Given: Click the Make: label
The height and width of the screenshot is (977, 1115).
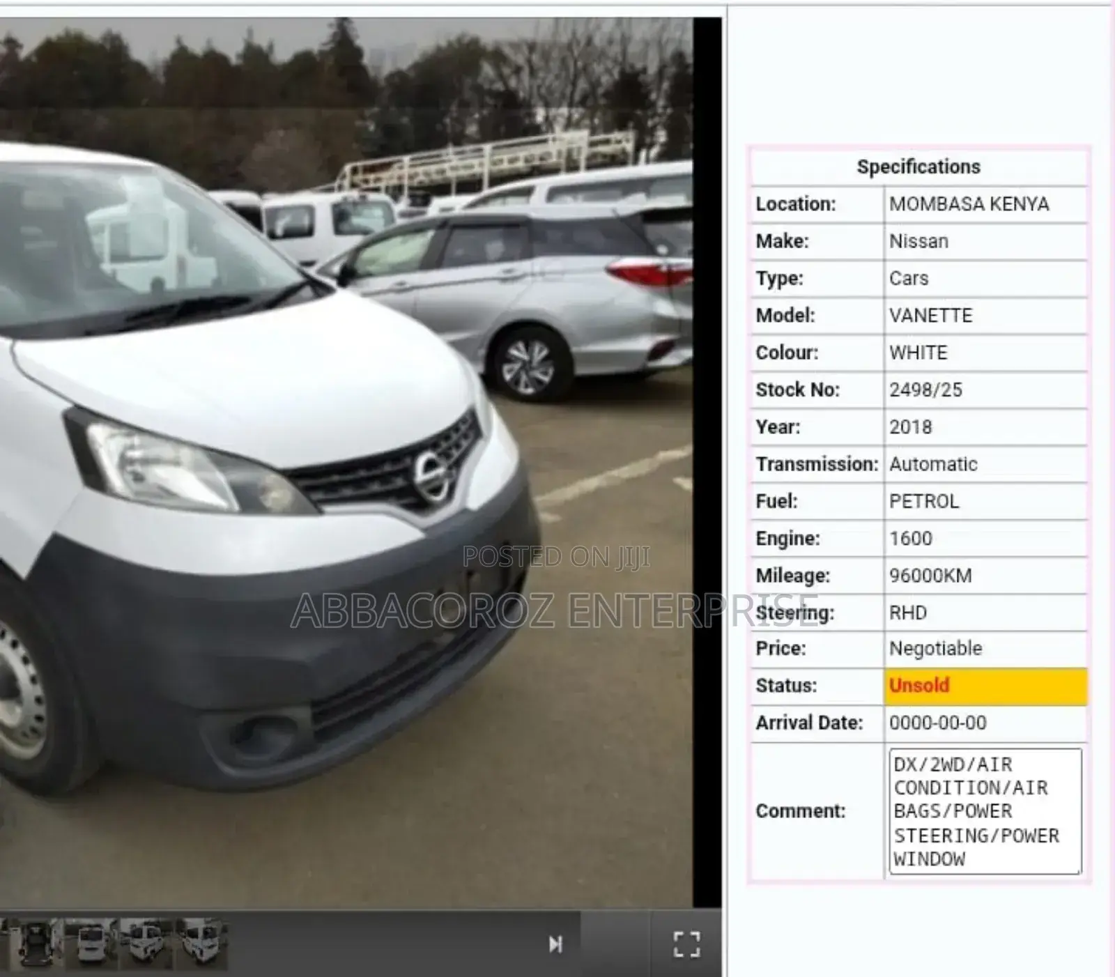Looking at the screenshot, I should pyautogui.click(x=782, y=241).
